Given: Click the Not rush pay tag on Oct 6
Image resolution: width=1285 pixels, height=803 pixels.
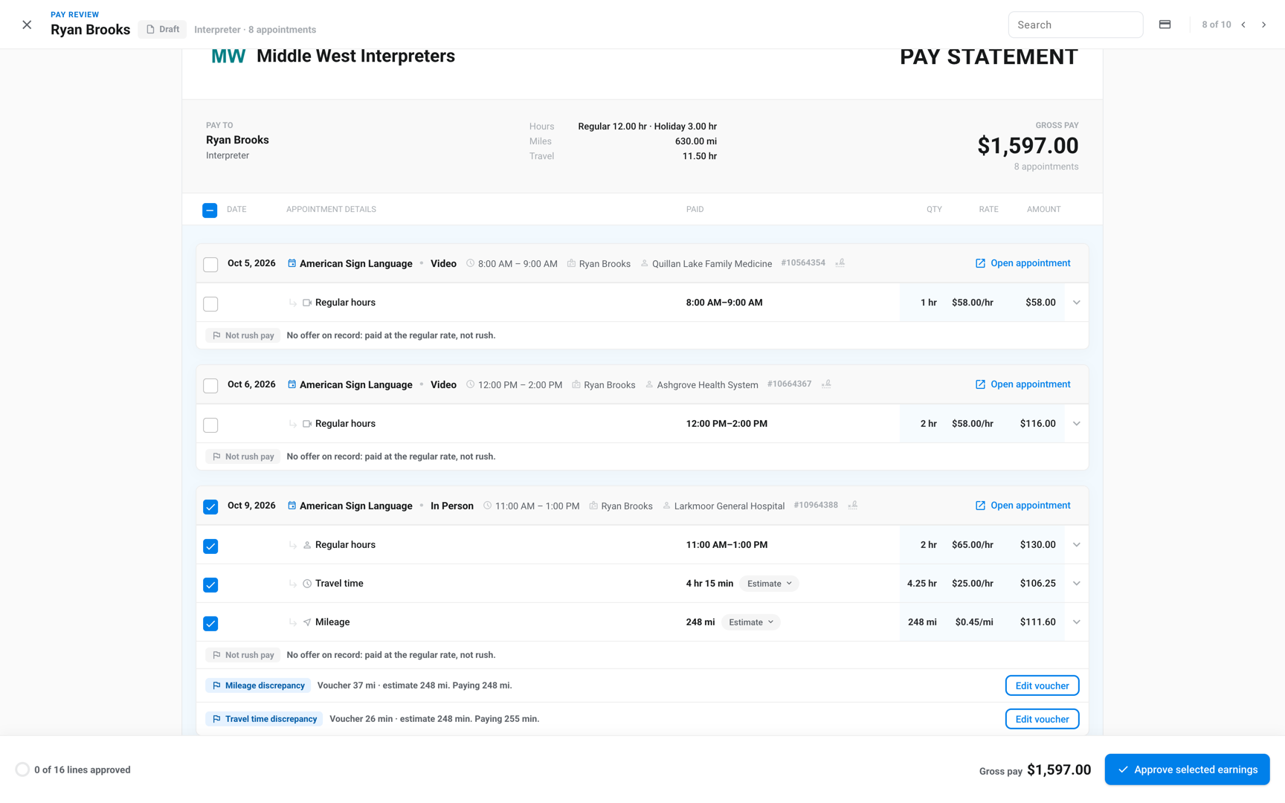Looking at the screenshot, I should coord(243,457).
